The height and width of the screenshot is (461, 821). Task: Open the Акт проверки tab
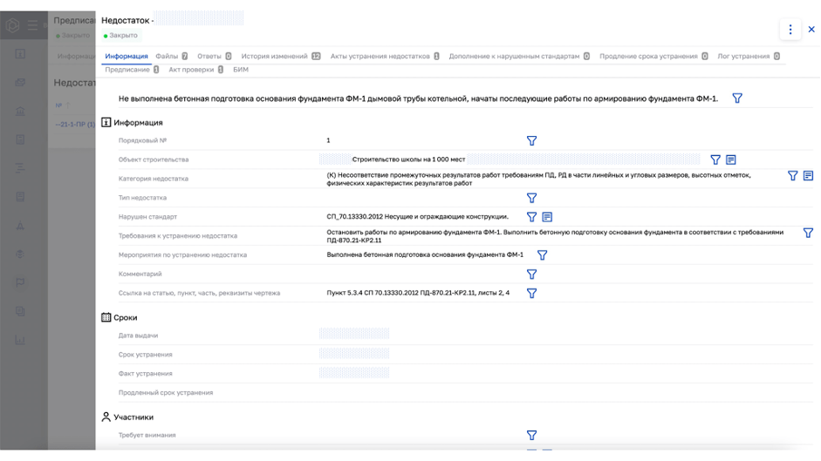pyautogui.click(x=190, y=70)
